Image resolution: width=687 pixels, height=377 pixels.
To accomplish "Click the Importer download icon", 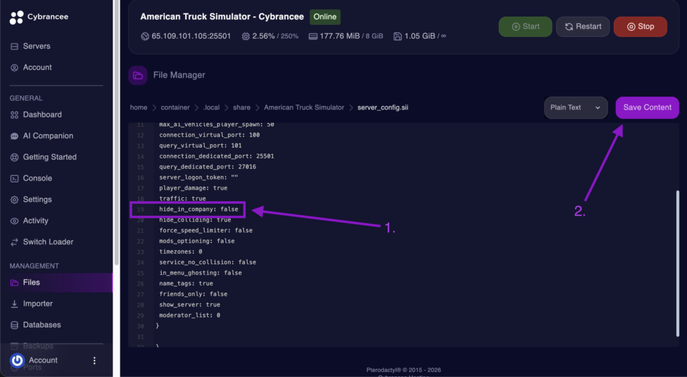I will (15, 304).
